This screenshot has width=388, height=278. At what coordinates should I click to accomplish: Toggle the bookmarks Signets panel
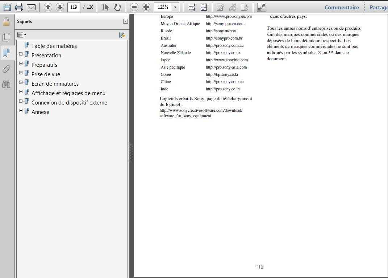point(6,53)
